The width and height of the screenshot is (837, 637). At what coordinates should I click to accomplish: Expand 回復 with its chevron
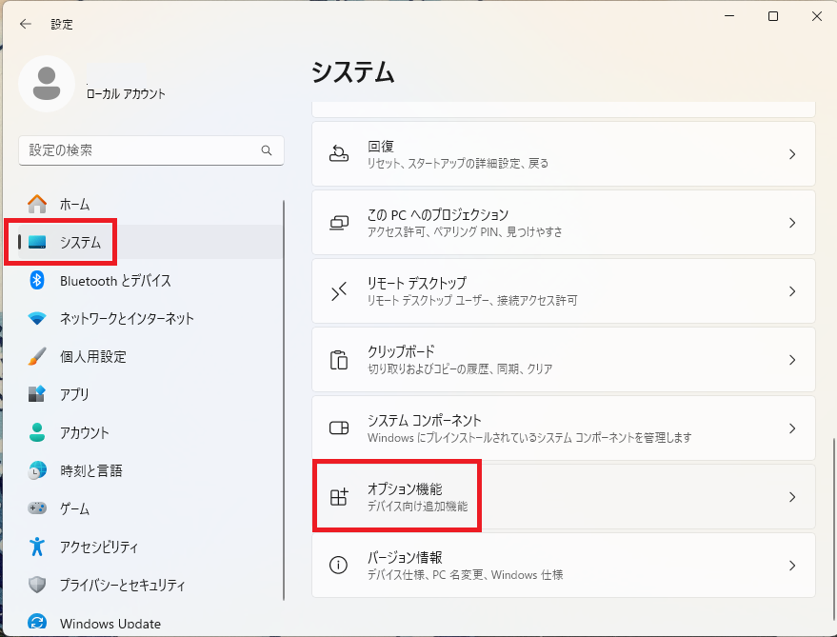[x=792, y=154]
